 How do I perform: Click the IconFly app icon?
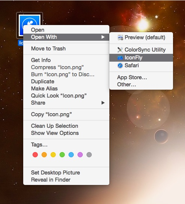coord(120,58)
